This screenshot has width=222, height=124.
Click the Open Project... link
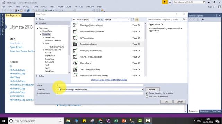point(17,47)
